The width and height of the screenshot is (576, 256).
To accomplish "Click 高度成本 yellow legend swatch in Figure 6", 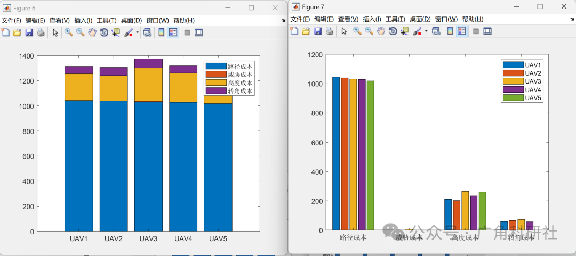I will pos(216,82).
